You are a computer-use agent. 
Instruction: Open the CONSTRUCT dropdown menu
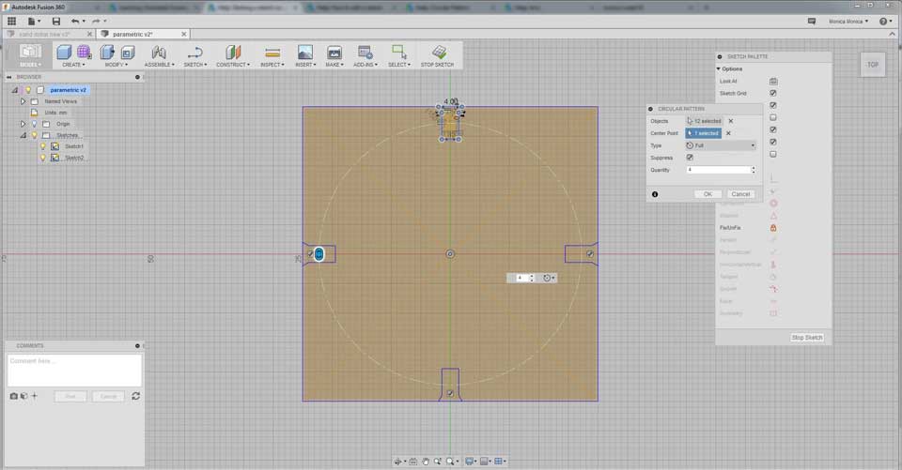(x=233, y=65)
